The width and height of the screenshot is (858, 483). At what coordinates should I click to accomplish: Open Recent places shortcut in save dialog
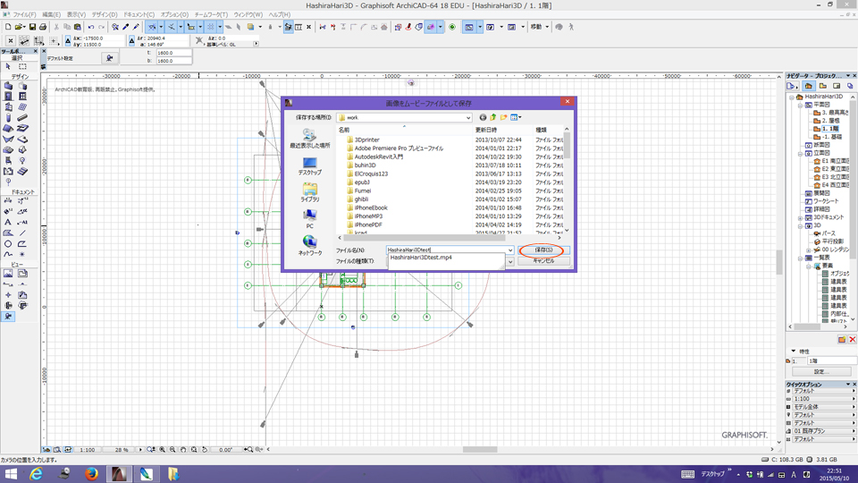pyautogui.click(x=310, y=139)
